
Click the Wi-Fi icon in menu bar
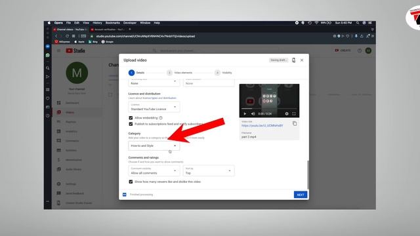pos(316,23)
